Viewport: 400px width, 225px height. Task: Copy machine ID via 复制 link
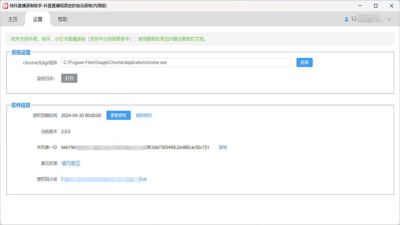(x=223, y=147)
